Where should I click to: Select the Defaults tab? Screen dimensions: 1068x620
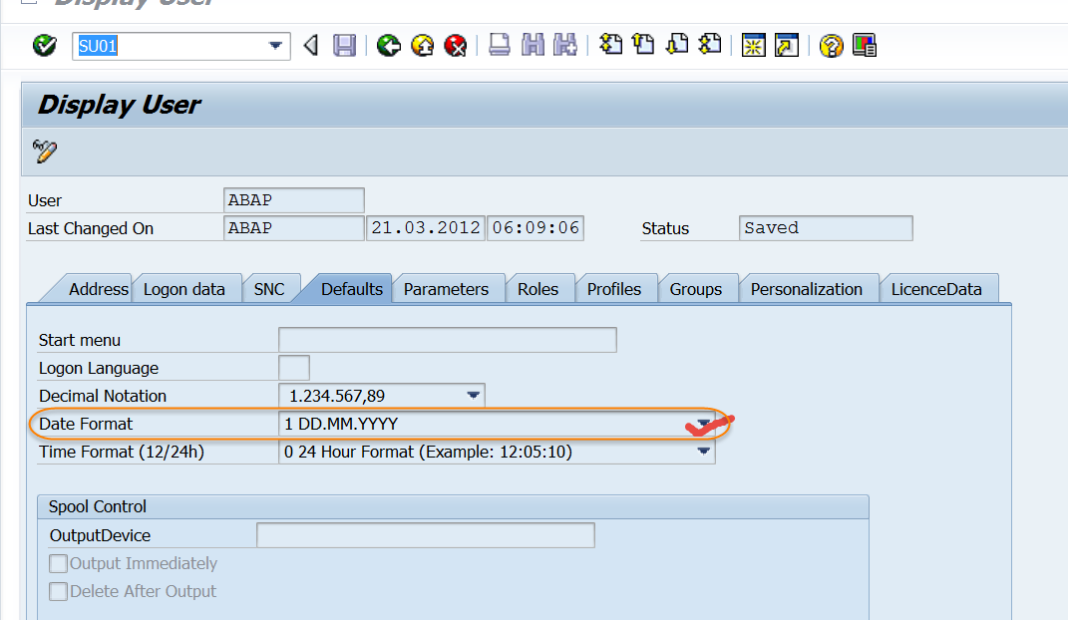pyautogui.click(x=351, y=289)
